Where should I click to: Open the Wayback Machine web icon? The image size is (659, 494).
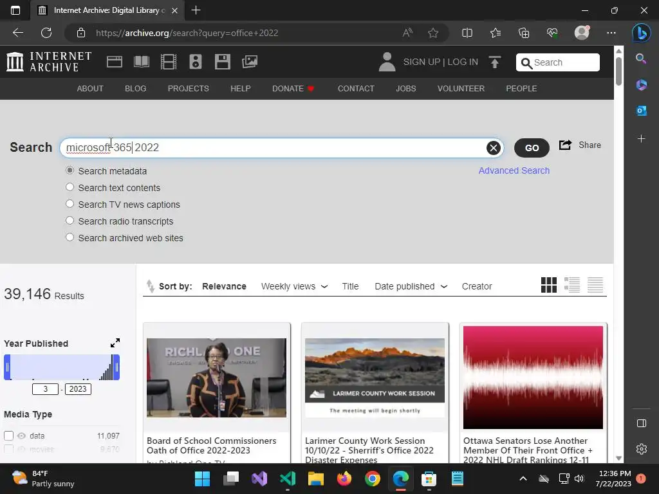[115, 62]
